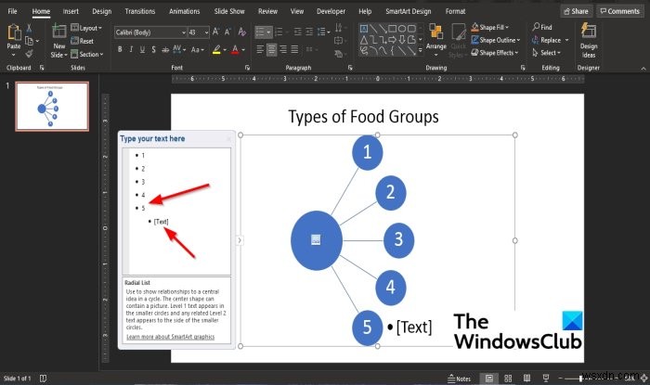Screen dimensions: 650x385
Task: Click Clear All Formatting icon
Action: coord(242,32)
